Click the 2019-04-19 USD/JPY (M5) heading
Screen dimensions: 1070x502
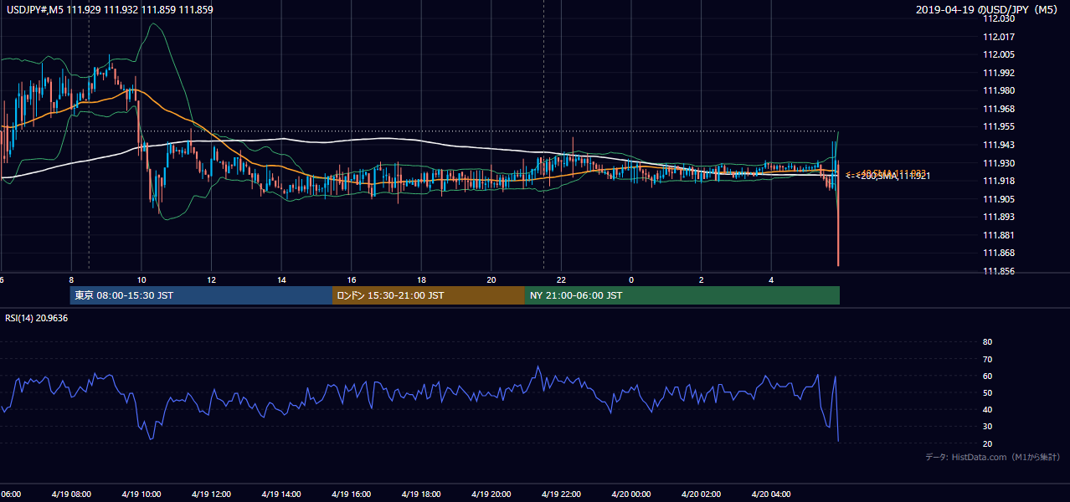[x=988, y=10]
